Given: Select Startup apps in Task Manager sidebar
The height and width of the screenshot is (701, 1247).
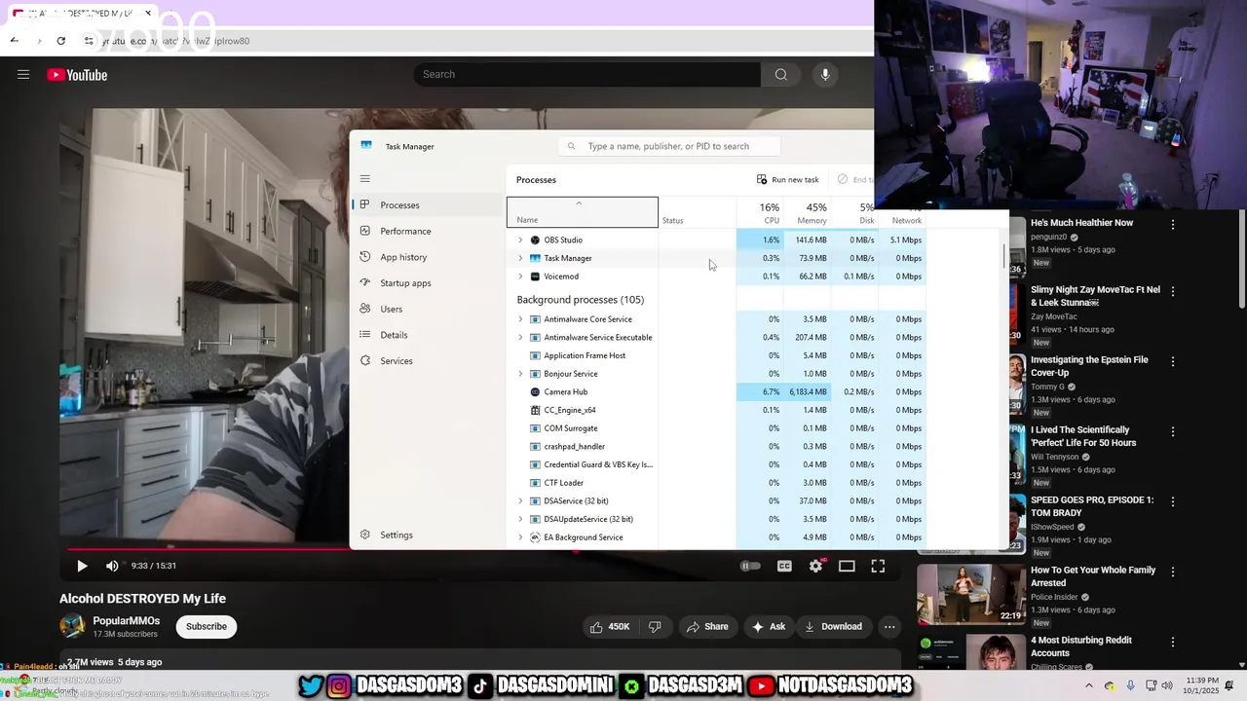Looking at the screenshot, I should [427, 282].
